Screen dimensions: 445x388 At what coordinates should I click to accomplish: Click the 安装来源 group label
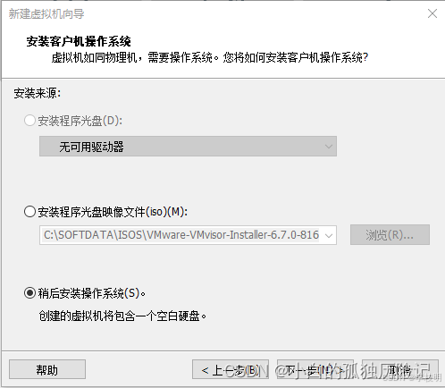tap(38, 93)
